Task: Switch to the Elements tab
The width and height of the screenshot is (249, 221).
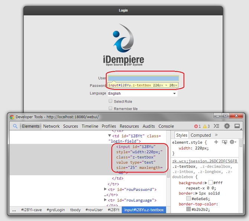Action: click(x=30, y=126)
